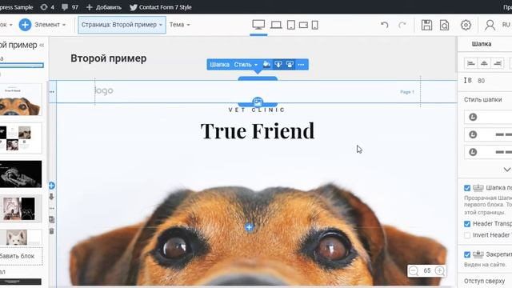Toggle the Header Transparent checkbox
Viewport: 512px width, 288px height.
coord(467,224)
